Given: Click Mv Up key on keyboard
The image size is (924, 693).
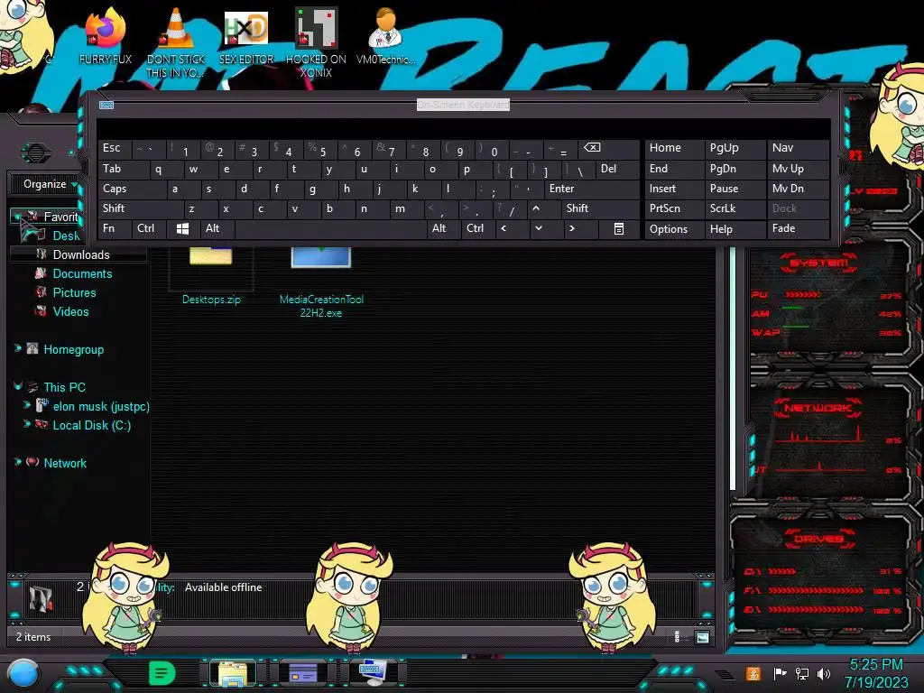Looking at the screenshot, I should [798, 169].
